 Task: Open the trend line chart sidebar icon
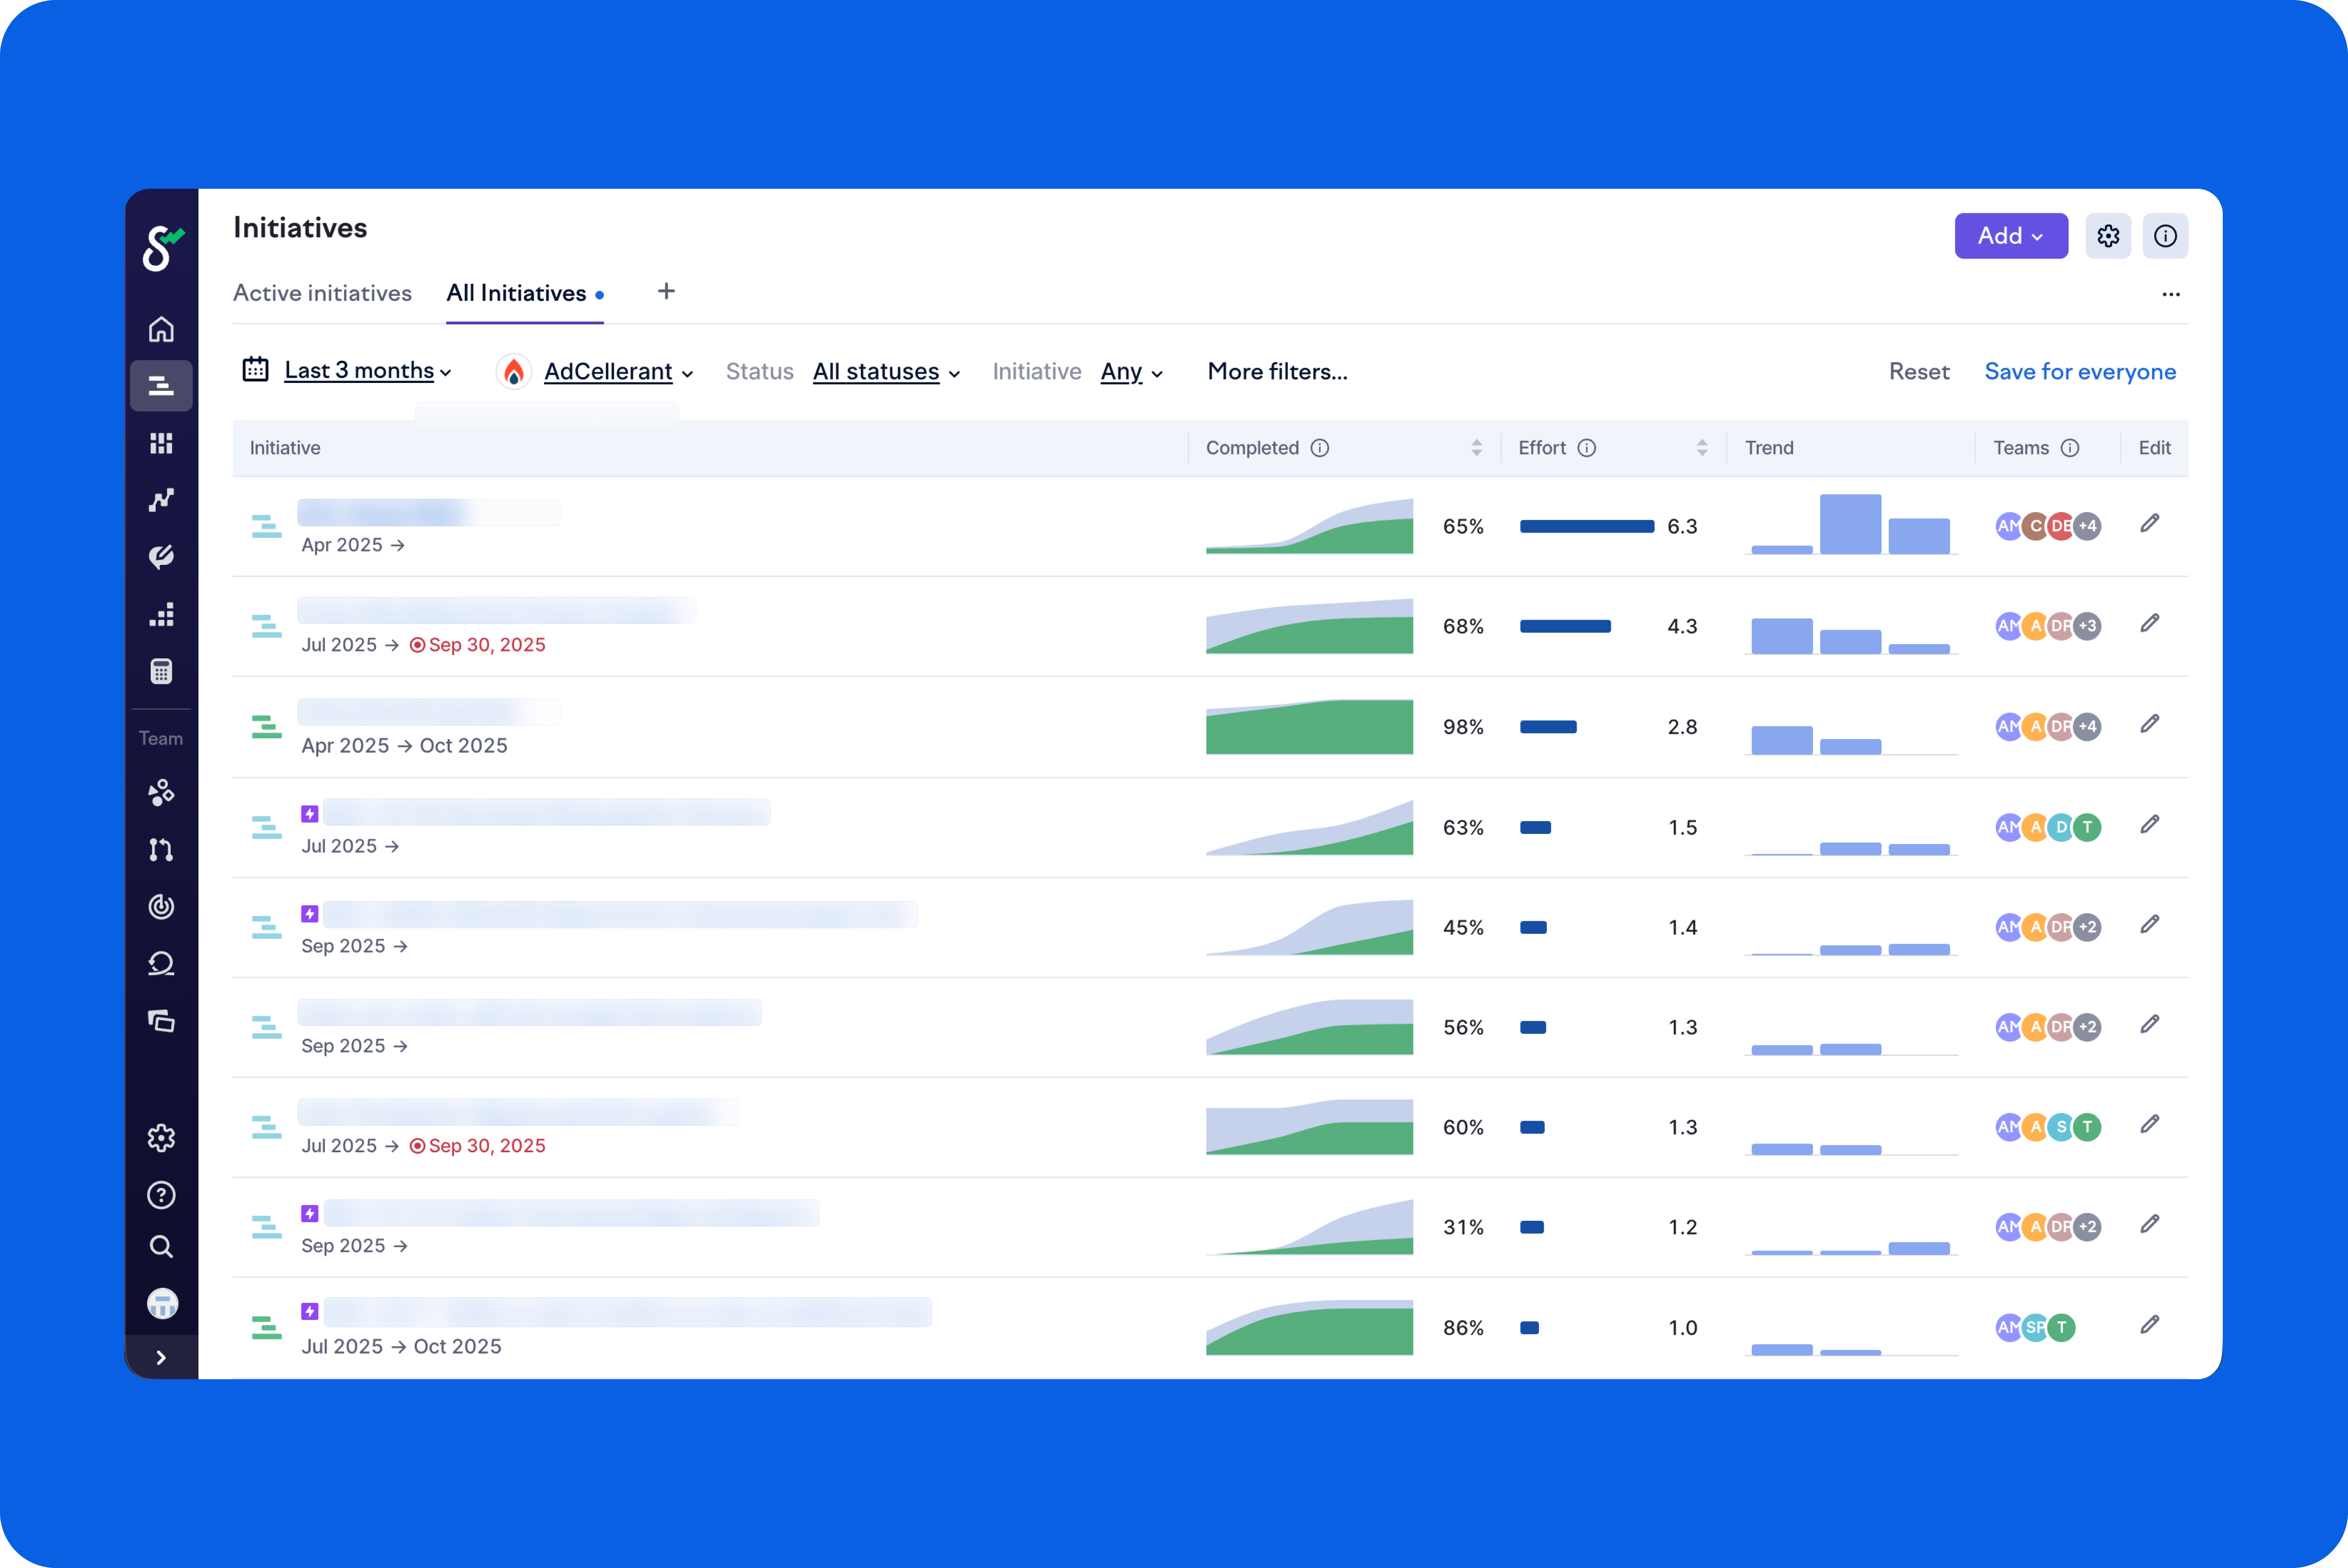161,500
